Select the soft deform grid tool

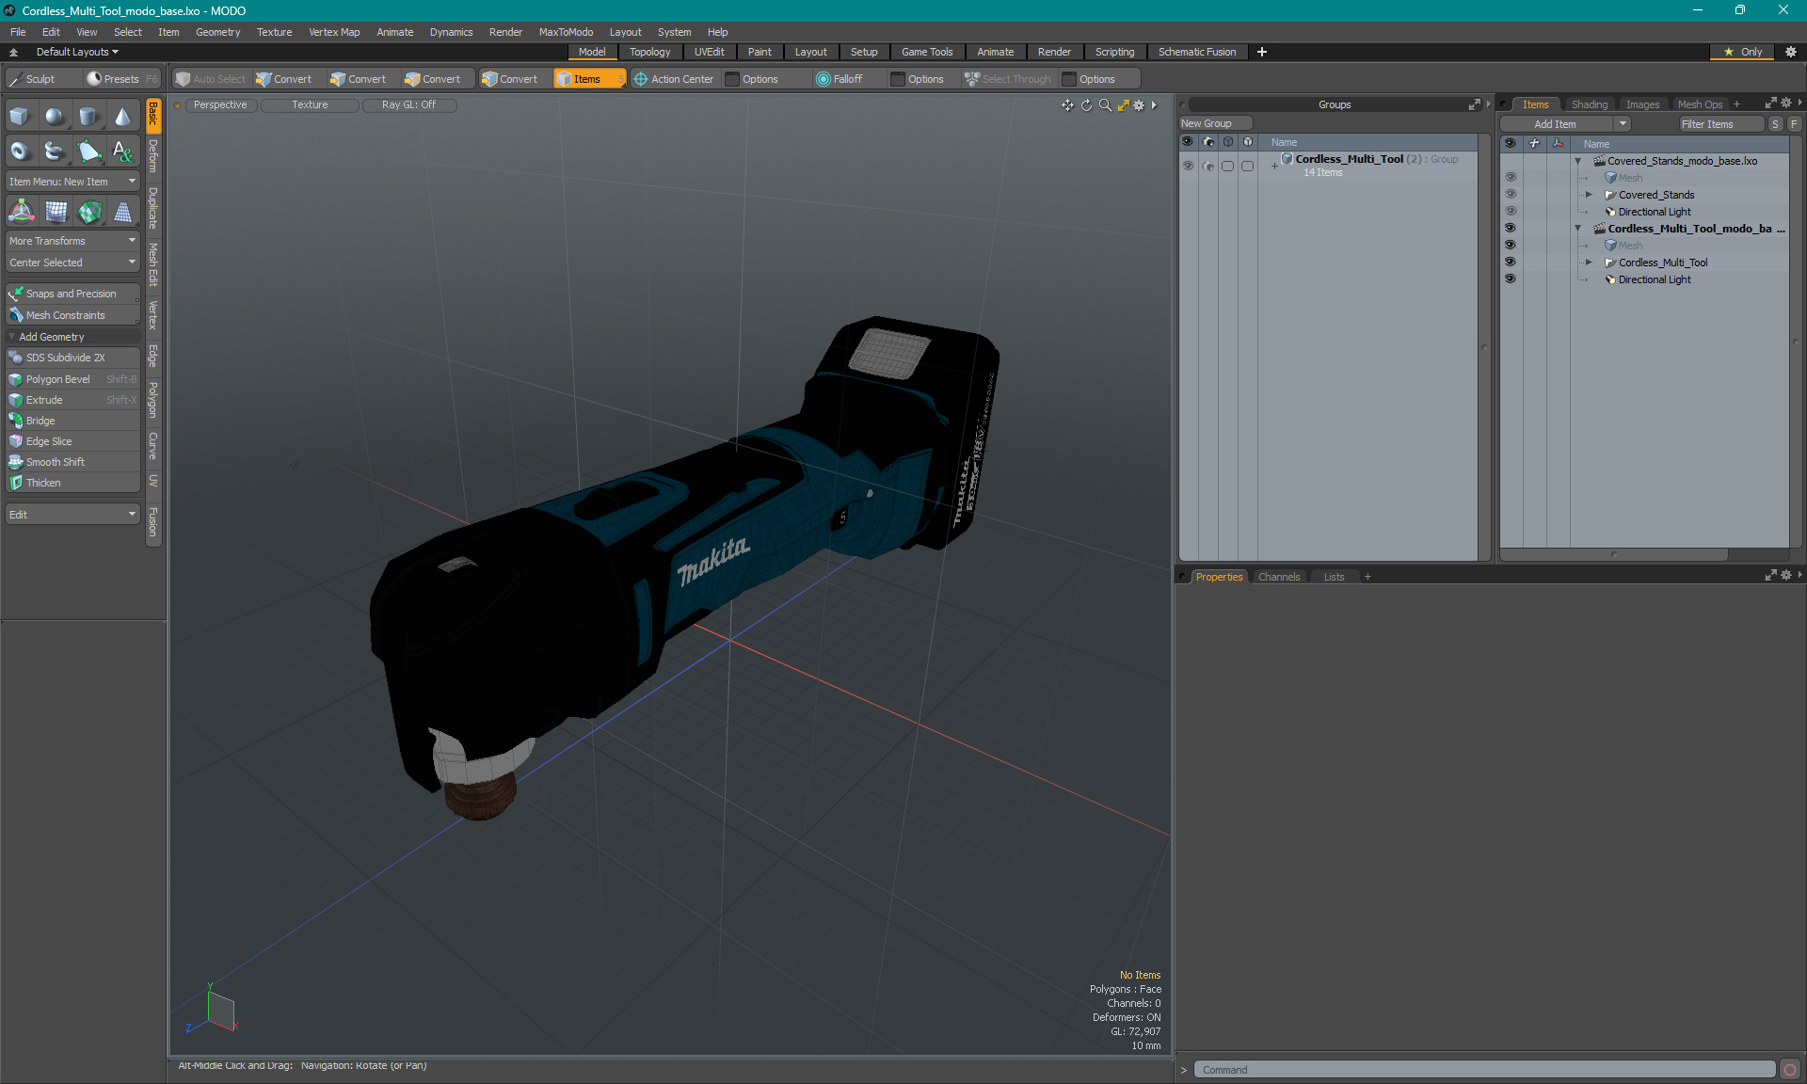coord(56,212)
